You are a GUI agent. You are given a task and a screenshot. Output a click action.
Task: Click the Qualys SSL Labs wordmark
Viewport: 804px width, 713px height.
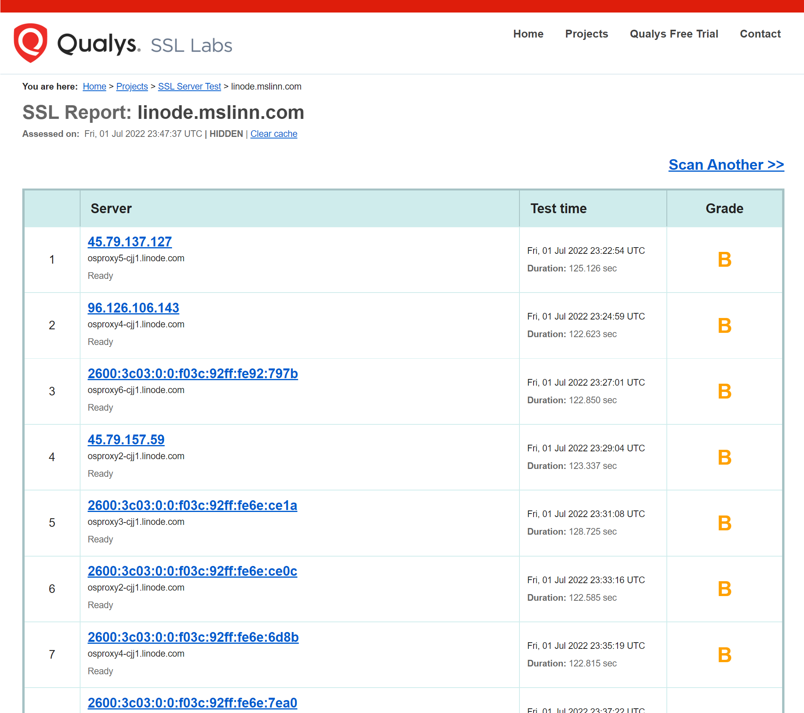(145, 45)
